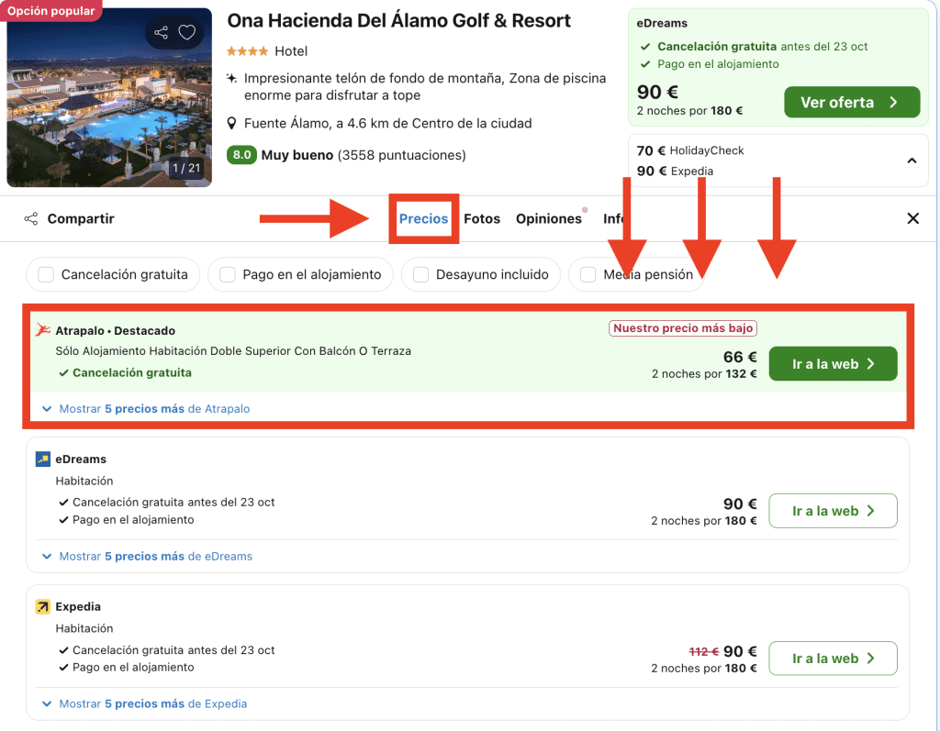Click the heart favorite icon on hotel photo

click(x=187, y=33)
